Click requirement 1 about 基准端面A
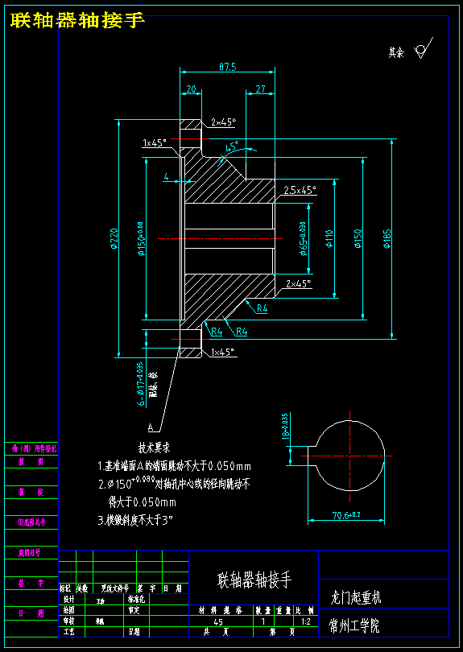This screenshot has height=652, width=463. (x=174, y=466)
